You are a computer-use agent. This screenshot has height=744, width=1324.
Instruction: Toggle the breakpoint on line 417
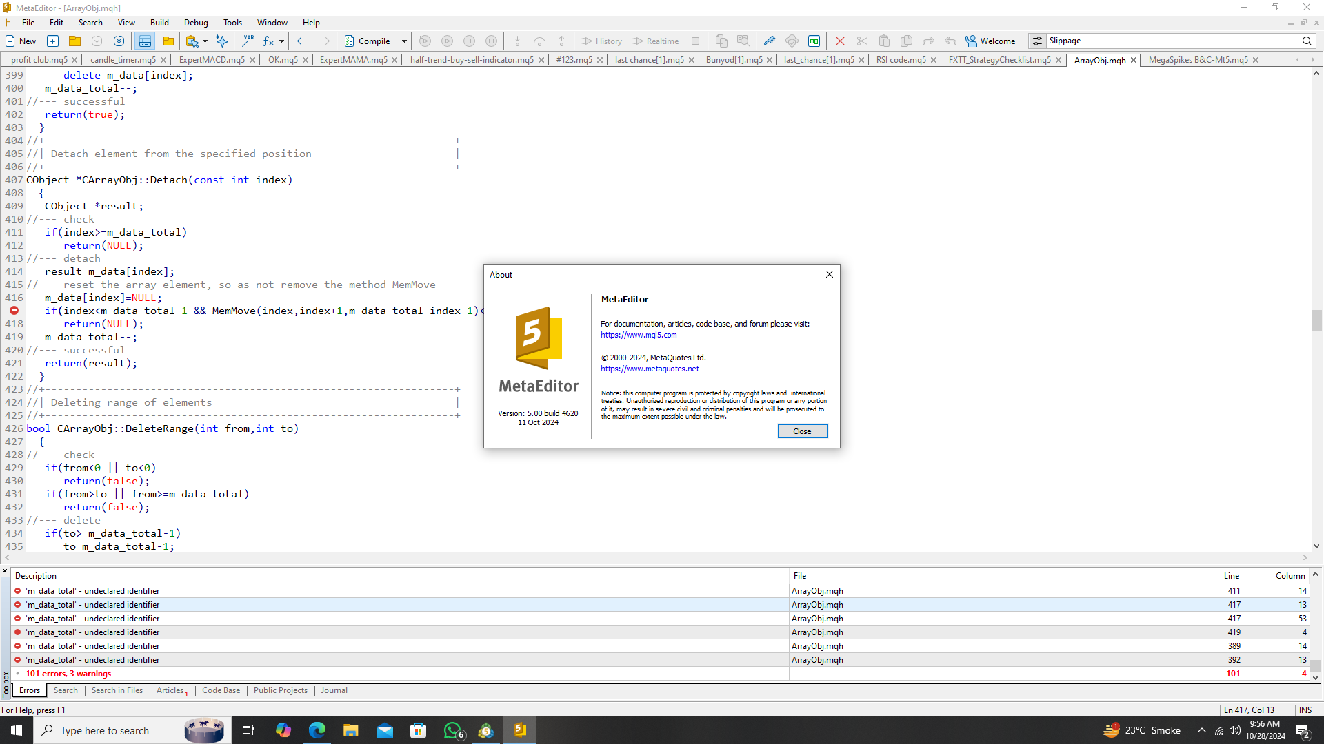tap(14, 311)
